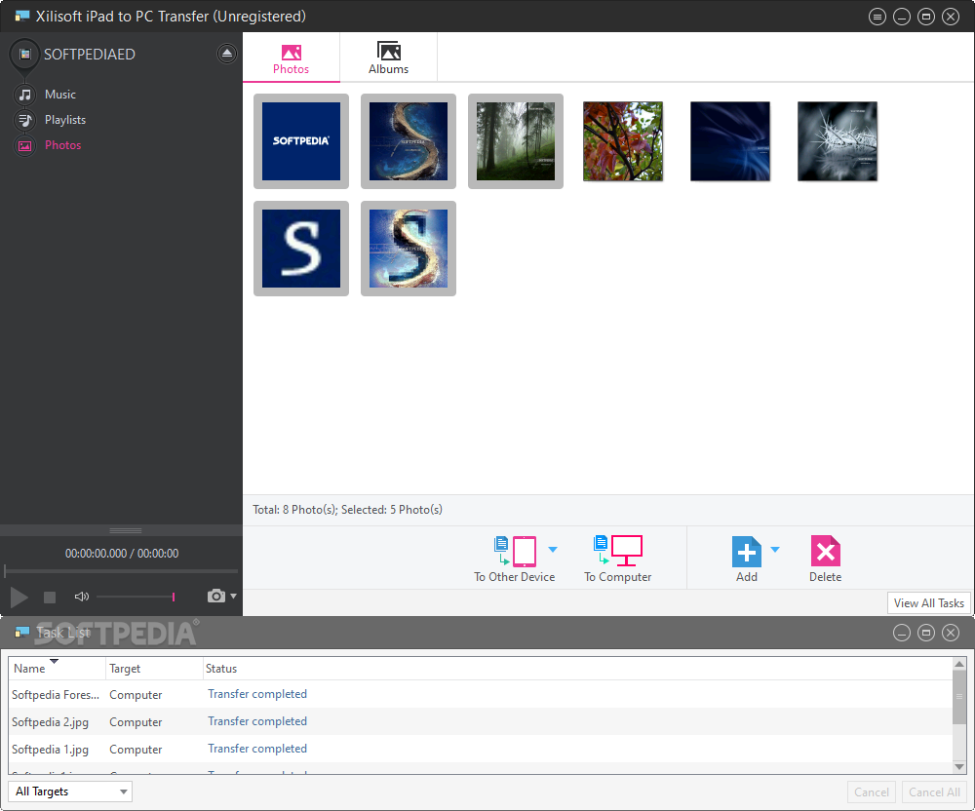The height and width of the screenshot is (811, 975).
Task: Click the total photos status text
Action: tap(348, 510)
